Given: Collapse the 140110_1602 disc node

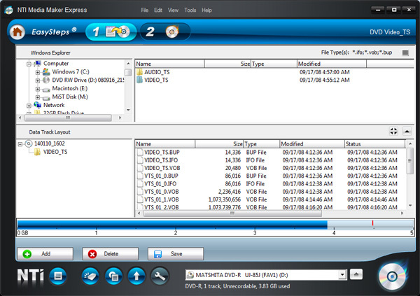Looking at the screenshot, I should coord(20,144).
